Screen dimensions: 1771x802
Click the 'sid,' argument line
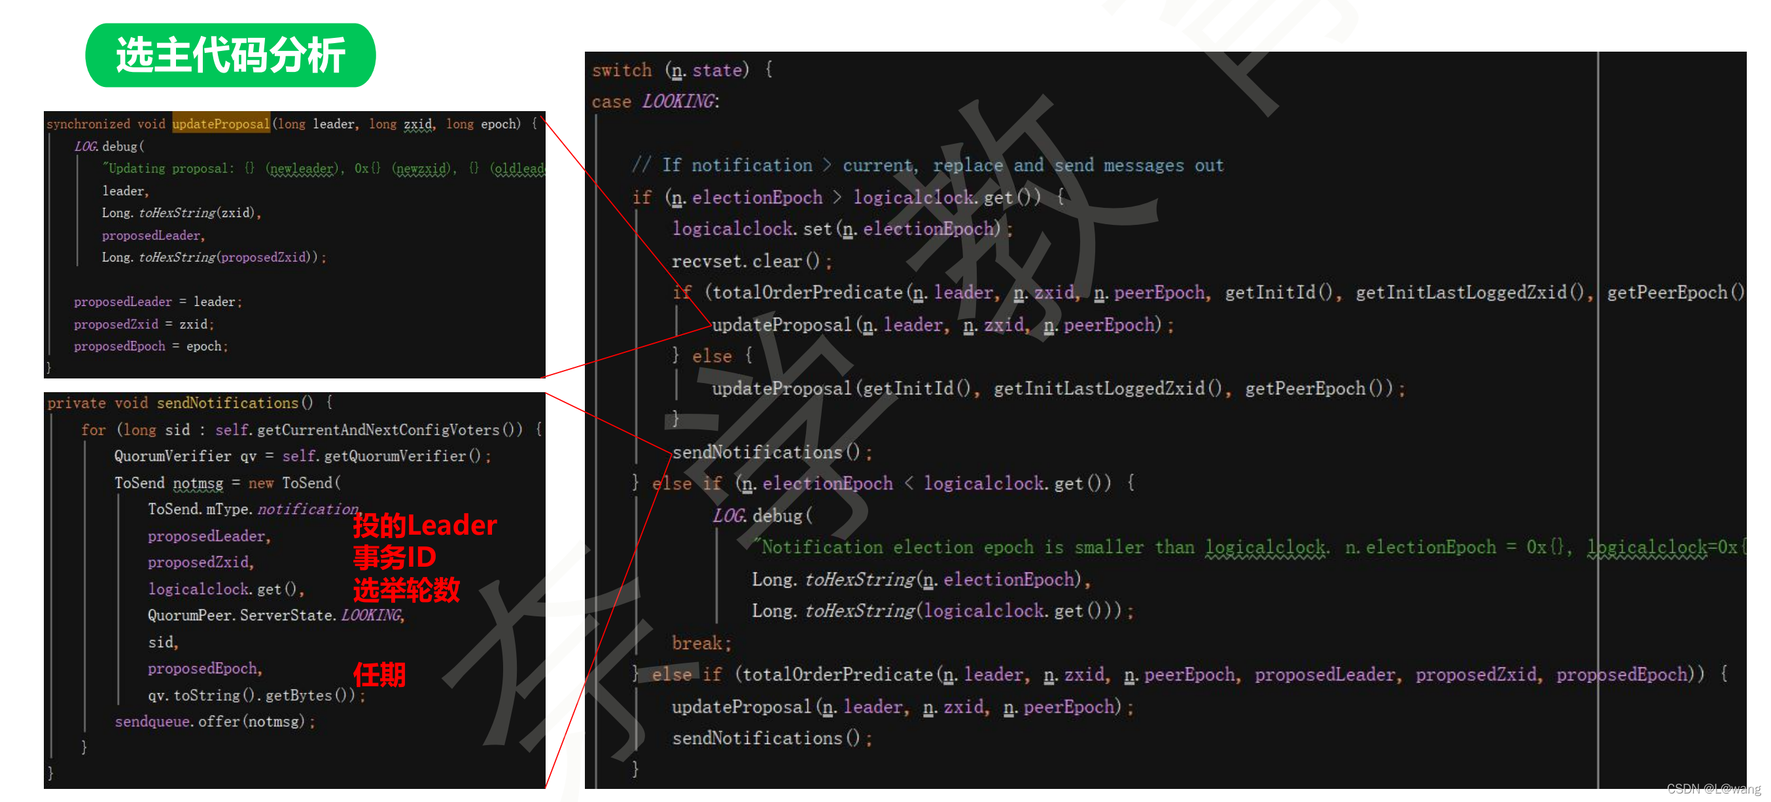(x=164, y=642)
